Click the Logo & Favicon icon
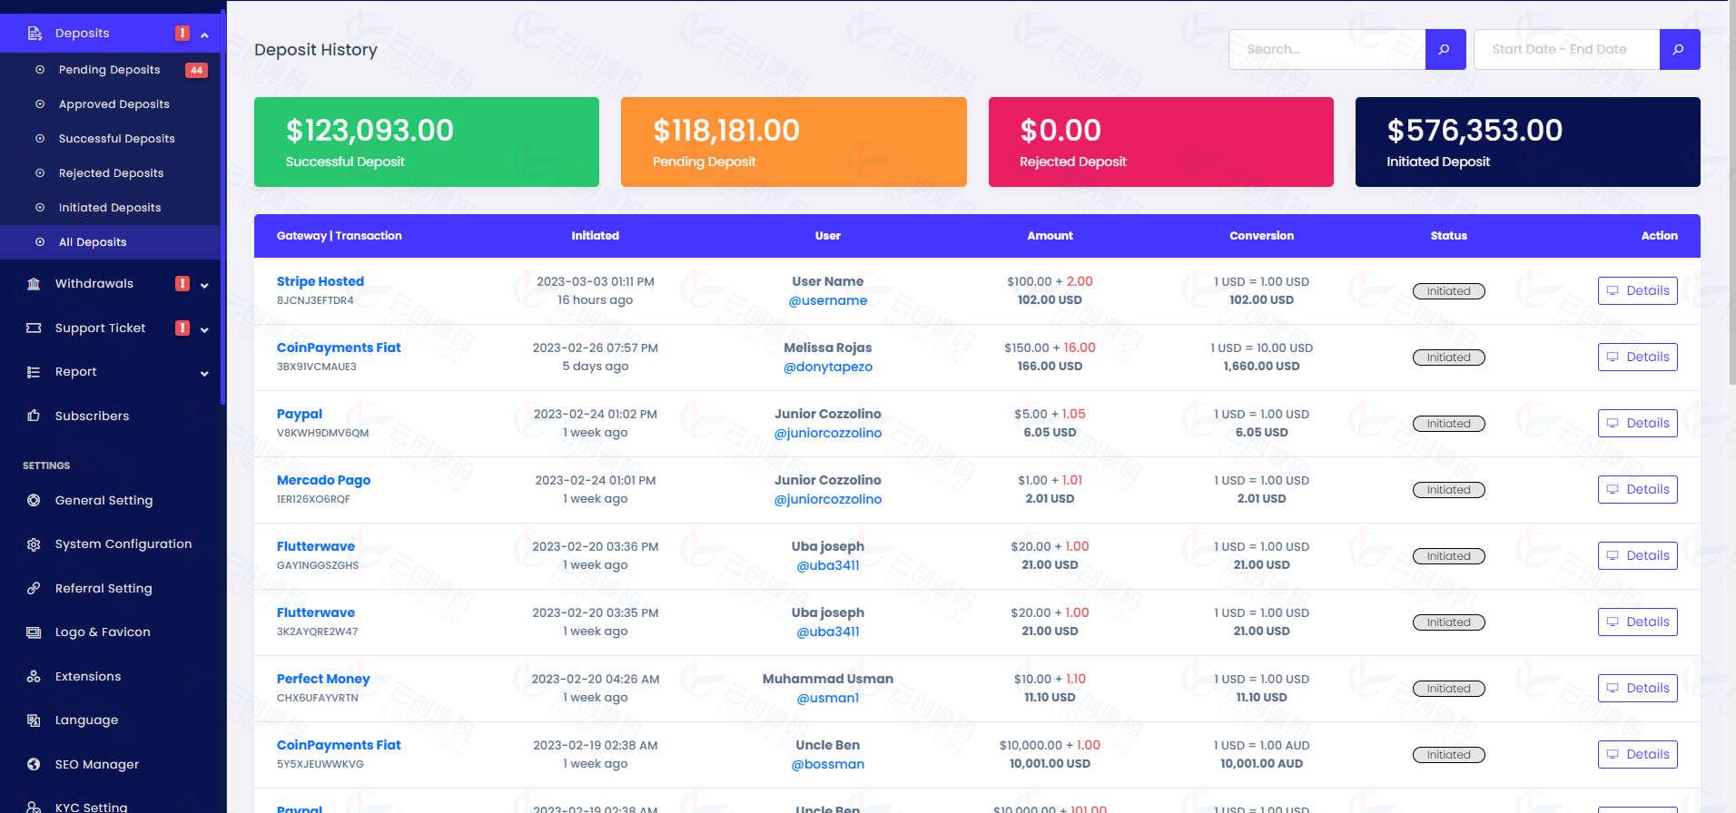The image size is (1736, 813). click(x=34, y=632)
